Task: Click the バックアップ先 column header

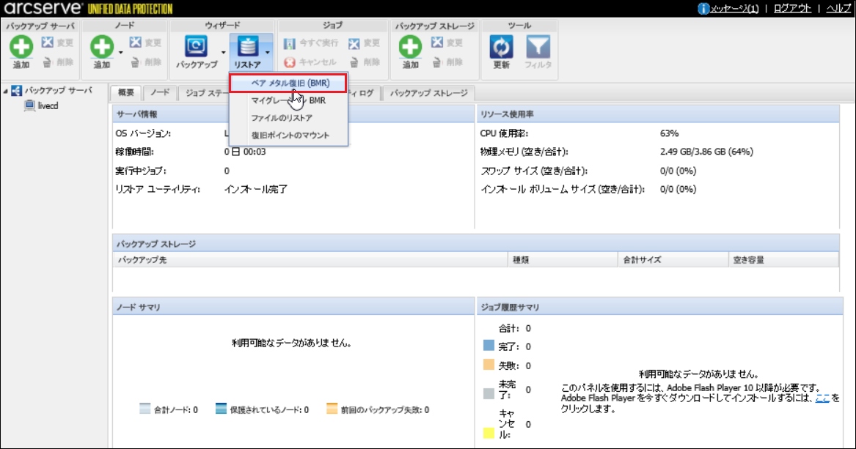Action: tap(310, 260)
